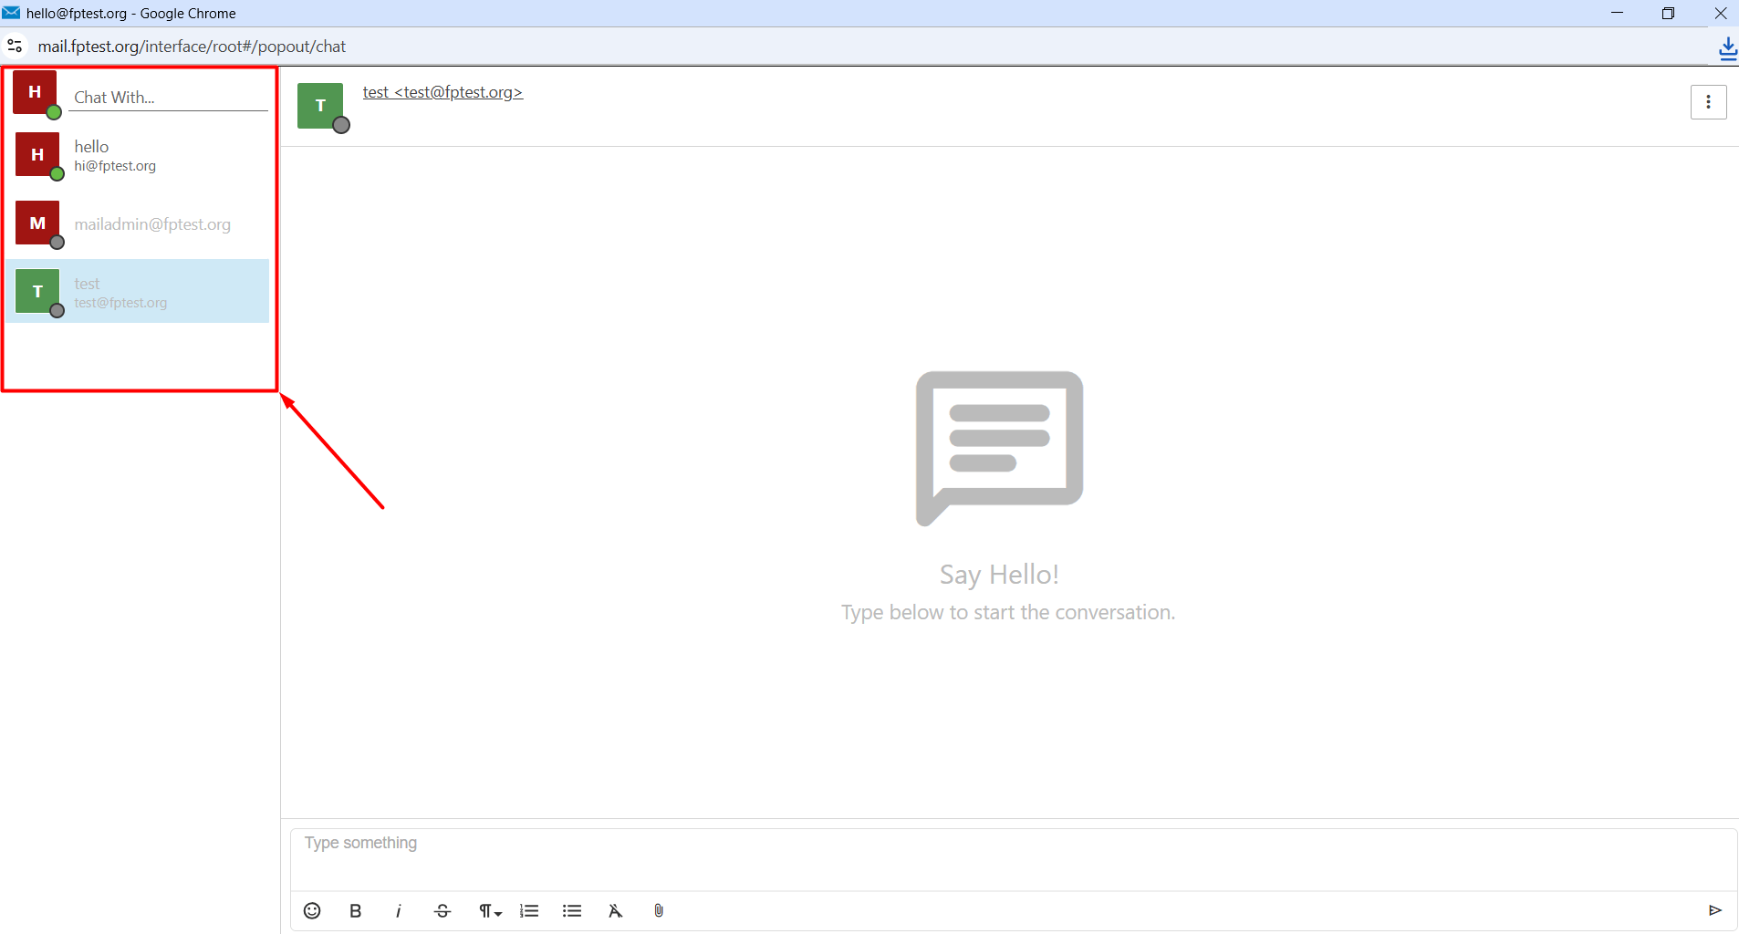Viewport: 1739px width, 934px height.
Task: Send the chat message
Action: [x=1714, y=909]
